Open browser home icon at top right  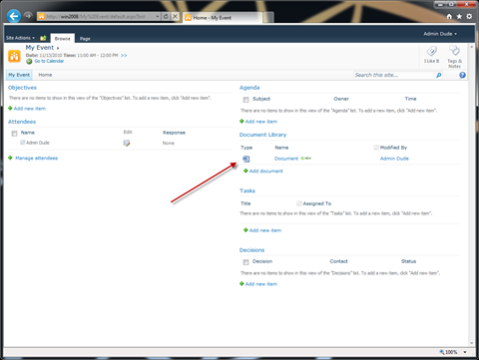click(x=449, y=16)
